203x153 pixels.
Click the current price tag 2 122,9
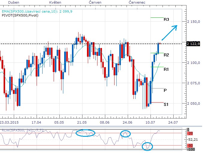(x=193, y=44)
